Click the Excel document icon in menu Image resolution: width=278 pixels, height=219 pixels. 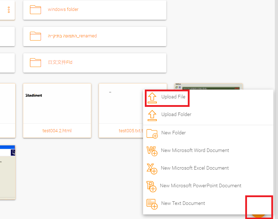pyautogui.click(x=152, y=169)
